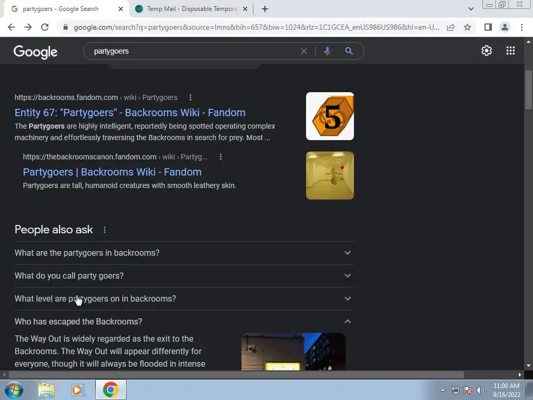The image size is (533, 400).
Task: Open the Chrome profile avatar
Action: click(x=505, y=27)
